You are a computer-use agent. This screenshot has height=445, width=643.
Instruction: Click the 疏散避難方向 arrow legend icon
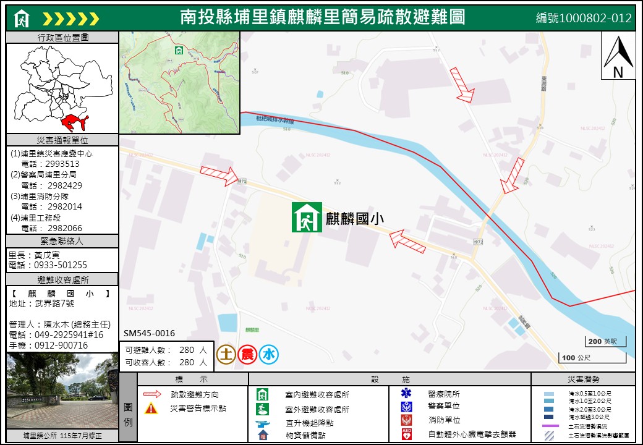click(152, 394)
